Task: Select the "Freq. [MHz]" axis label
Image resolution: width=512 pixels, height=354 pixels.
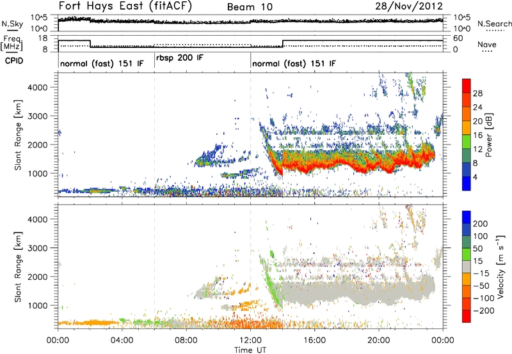Action: click(12, 43)
